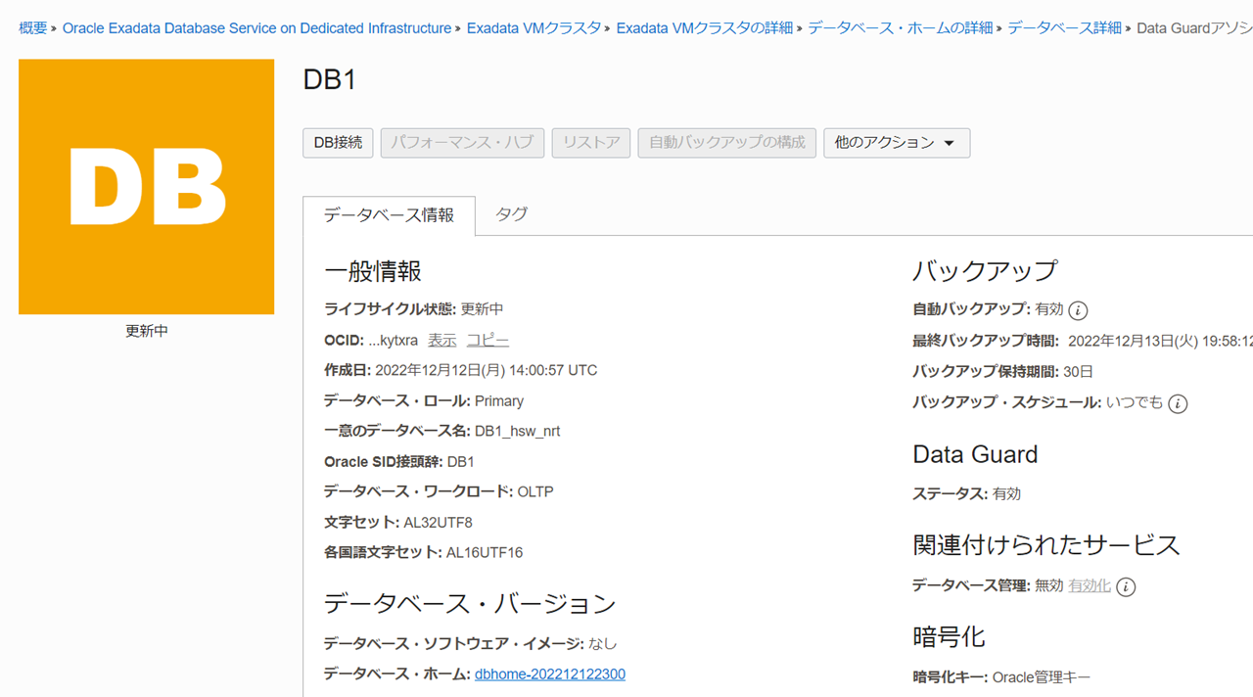This screenshot has width=1253, height=697.
Task: Open データベース・ホームの詳細 breadcrumb link
Action: pyautogui.click(x=900, y=28)
